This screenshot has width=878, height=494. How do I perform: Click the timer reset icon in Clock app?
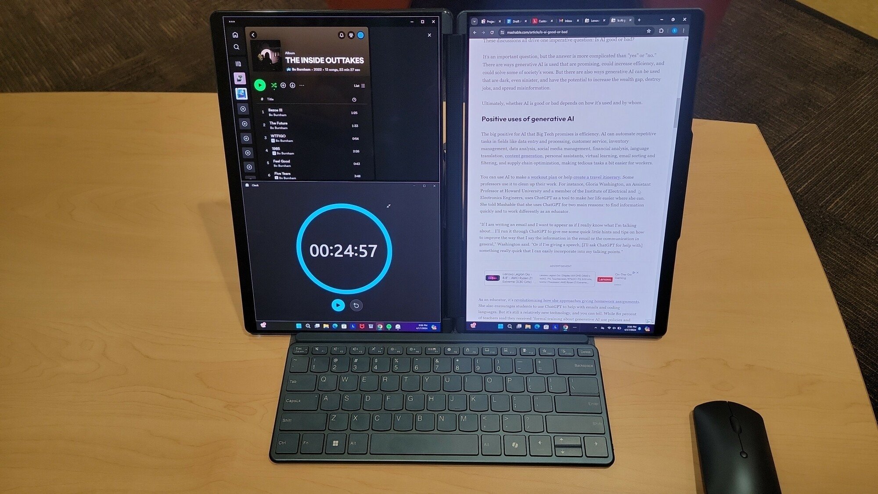point(356,305)
